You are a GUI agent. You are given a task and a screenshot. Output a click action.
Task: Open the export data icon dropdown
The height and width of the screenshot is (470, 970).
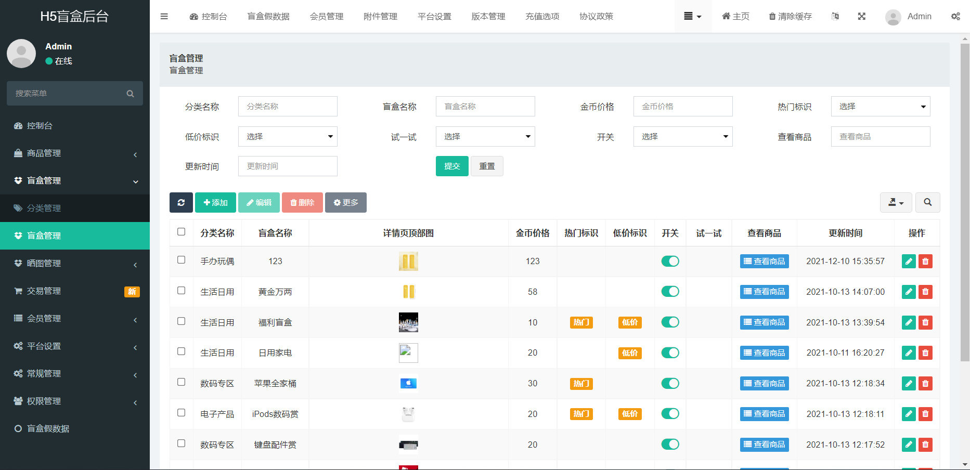point(896,202)
